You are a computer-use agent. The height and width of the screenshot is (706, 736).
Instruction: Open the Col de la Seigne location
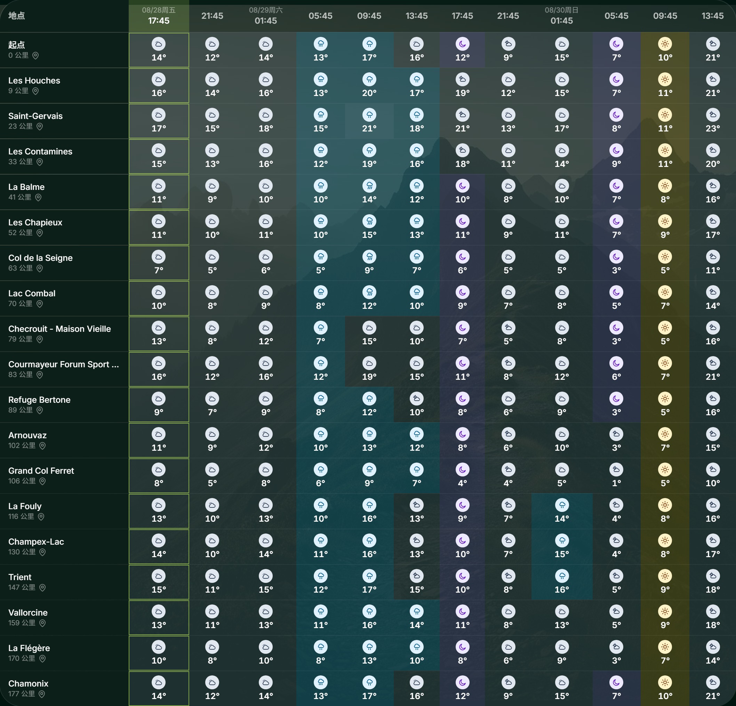(64, 263)
